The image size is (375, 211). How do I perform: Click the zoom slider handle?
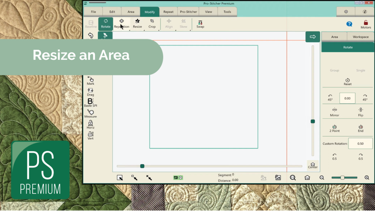(x=342, y=178)
